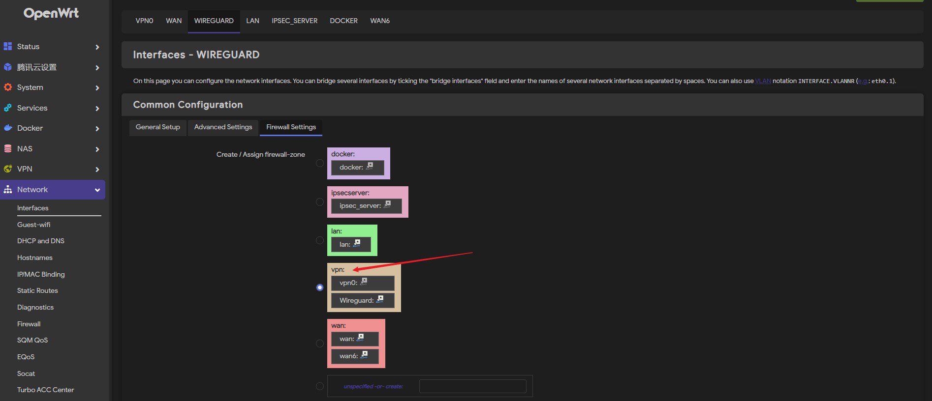Select the wan firewall zone radio button
932x401 pixels.
320,344
